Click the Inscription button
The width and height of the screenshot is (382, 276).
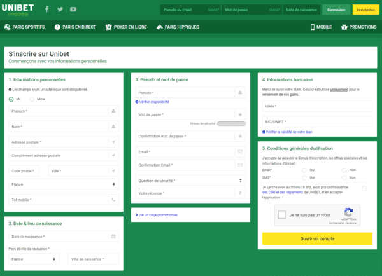366,10
